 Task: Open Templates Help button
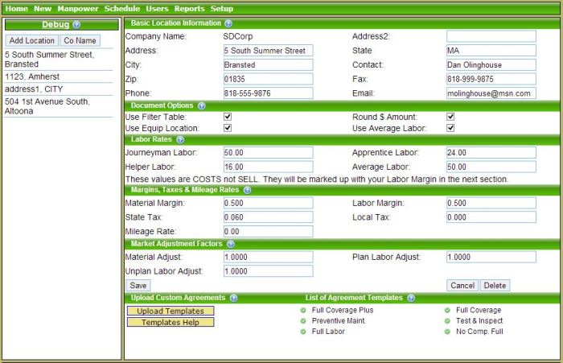171,322
